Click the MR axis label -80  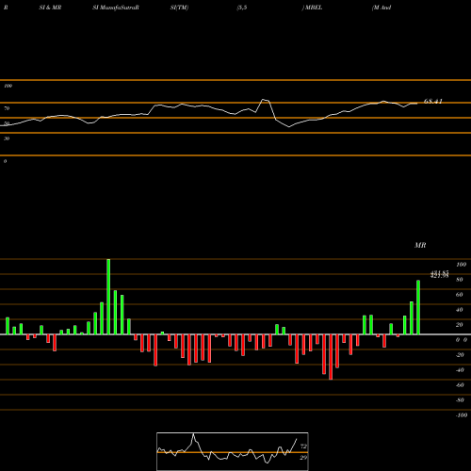tap(460, 400)
